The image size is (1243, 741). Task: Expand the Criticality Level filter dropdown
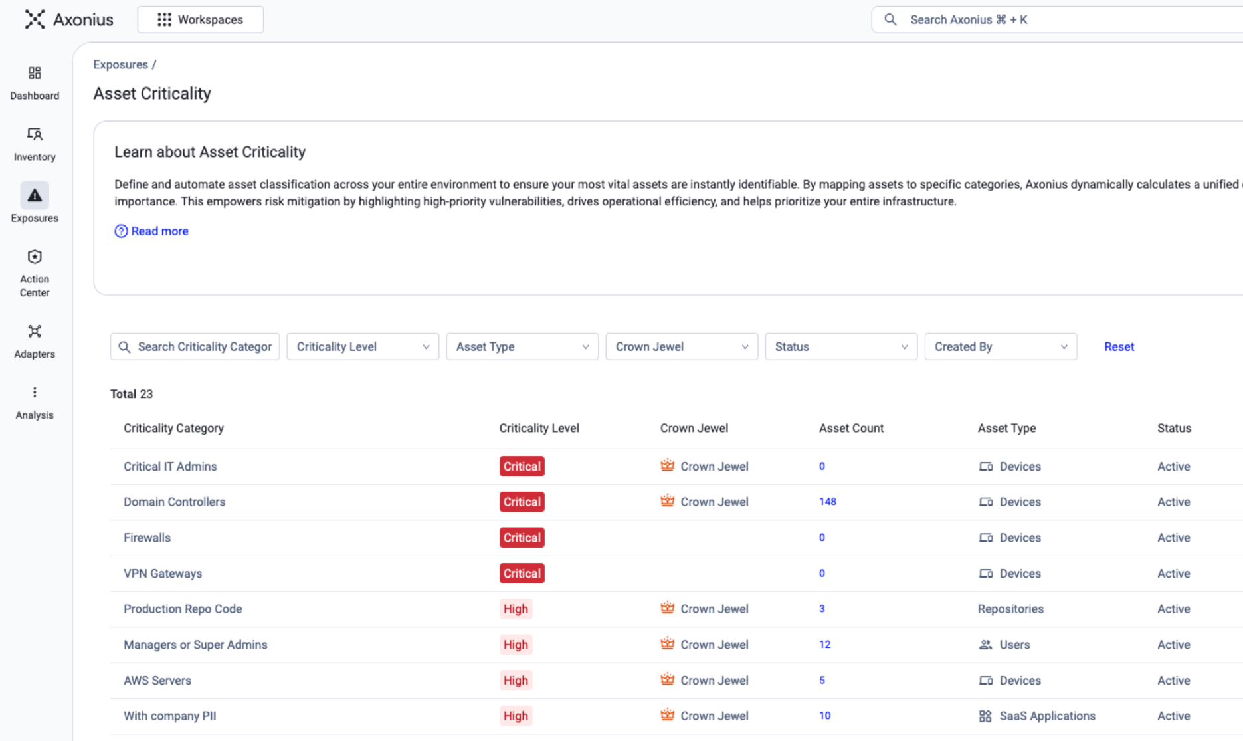pyautogui.click(x=363, y=346)
